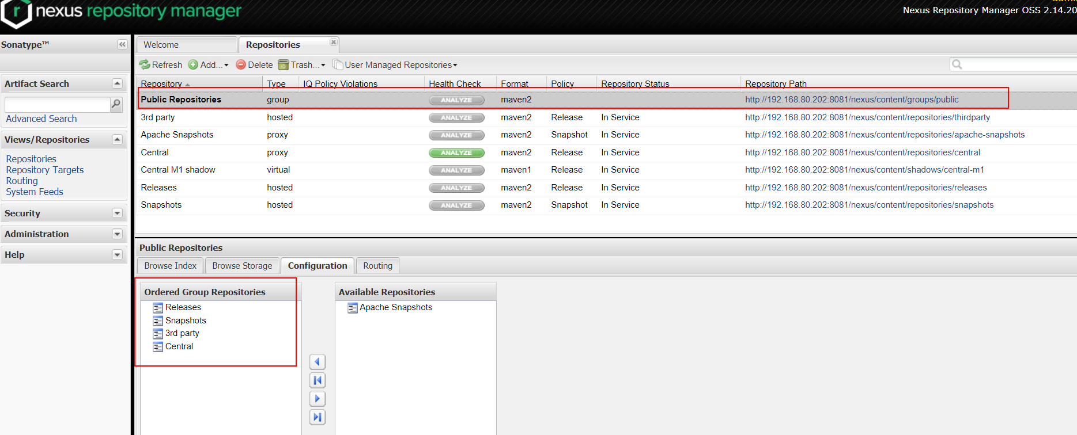Open the apache-snapshots repository URL
The image size is (1077, 435).
(x=885, y=135)
